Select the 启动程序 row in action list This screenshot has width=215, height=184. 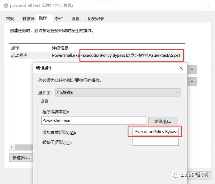pyautogui.click(x=97, y=56)
